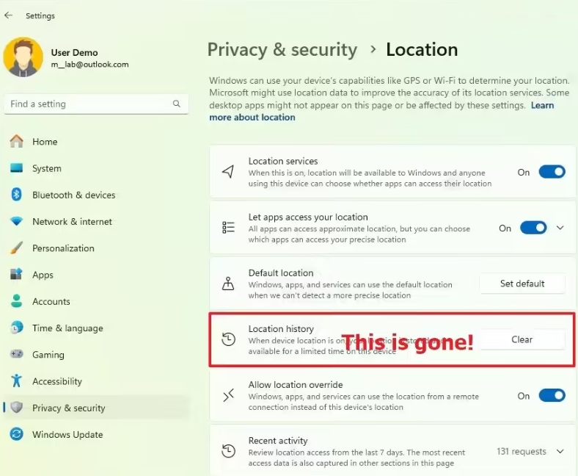Click the Bluetooth icon in the sidebar

[x=17, y=195]
